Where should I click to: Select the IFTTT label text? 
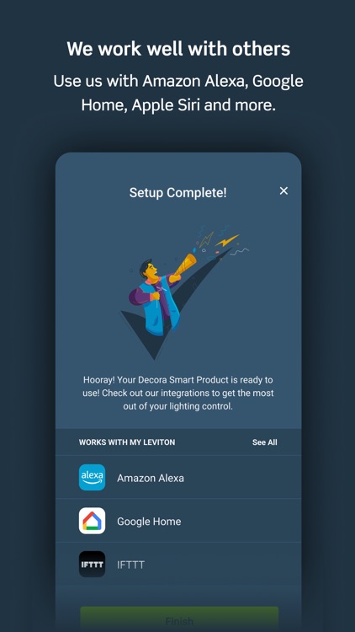[130, 565]
